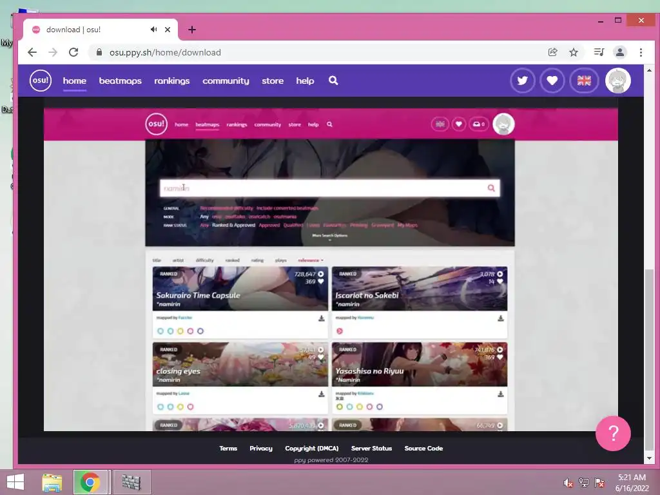Sort beatmaps by ranked date

[232, 260]
